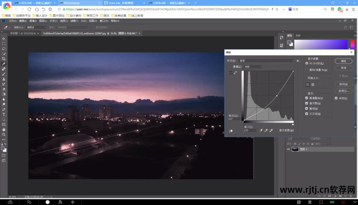Open the 滤镜 menu in menu bar
The width and height of the screenshot is (358, 205).
[74, 21]
